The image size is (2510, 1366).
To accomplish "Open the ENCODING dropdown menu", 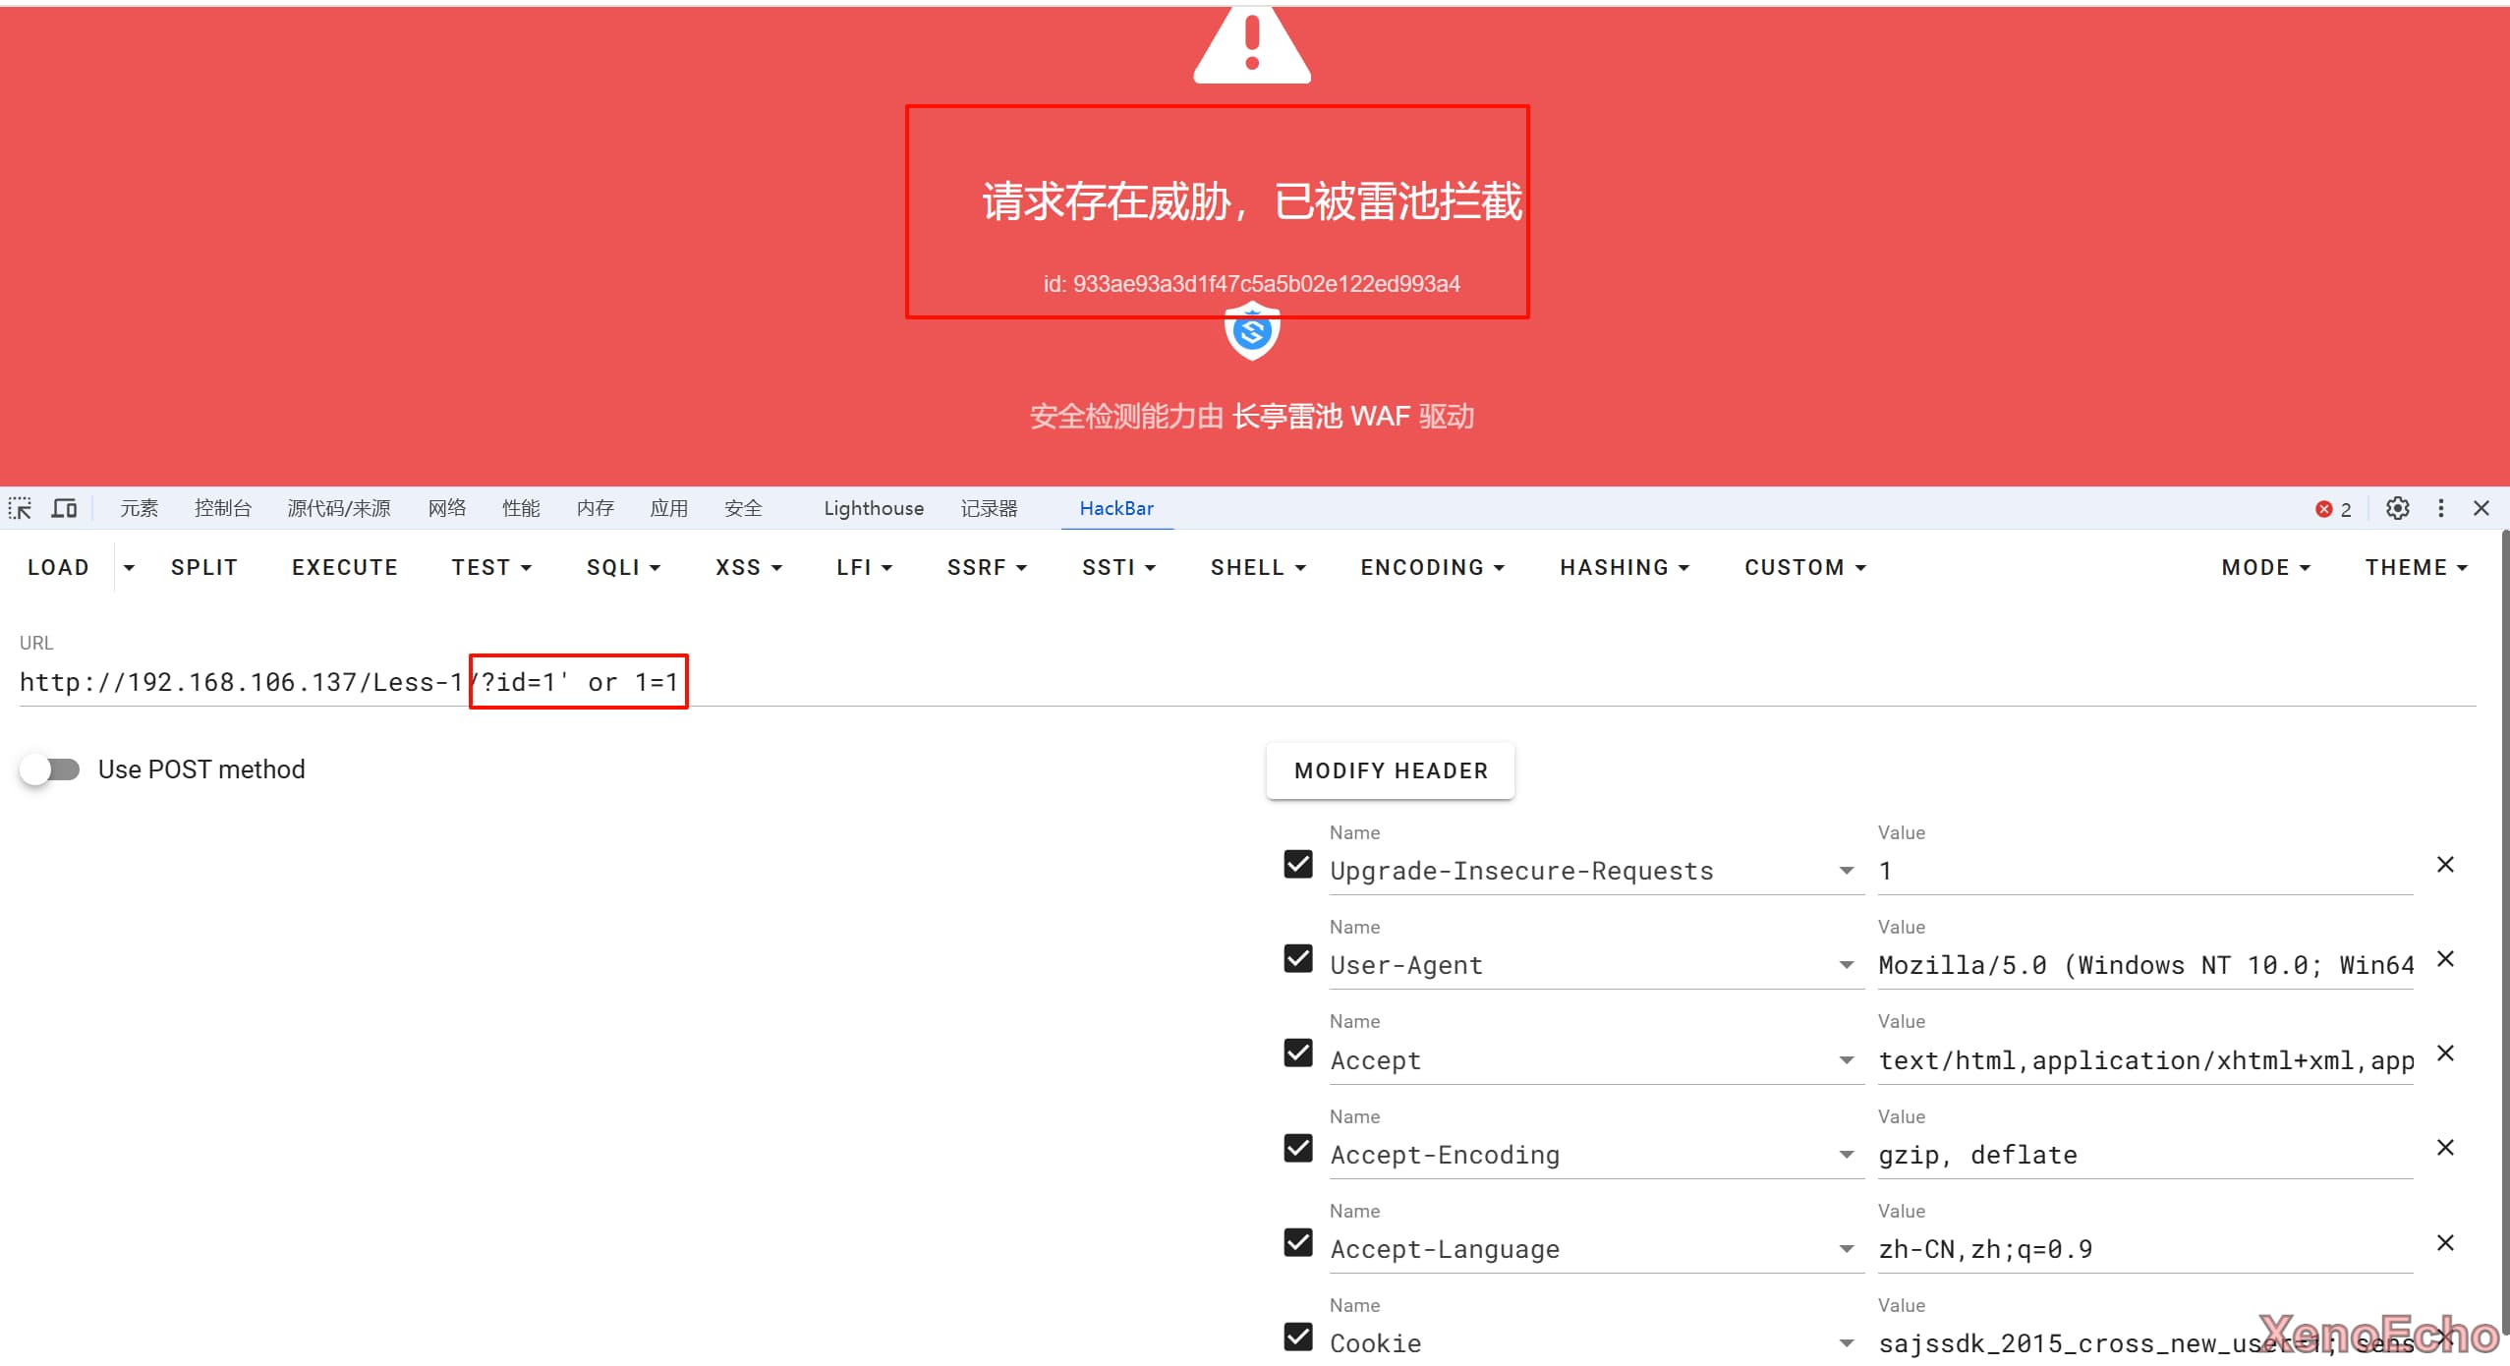I will coord(1432,568).
